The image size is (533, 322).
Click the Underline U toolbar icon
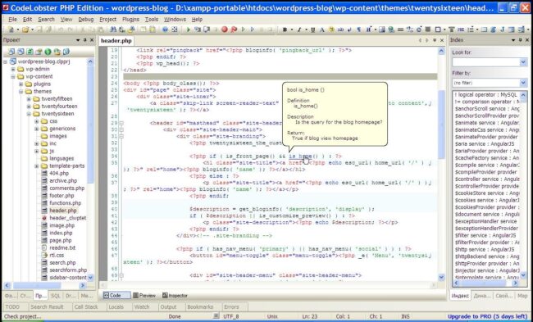click(312, 29)
